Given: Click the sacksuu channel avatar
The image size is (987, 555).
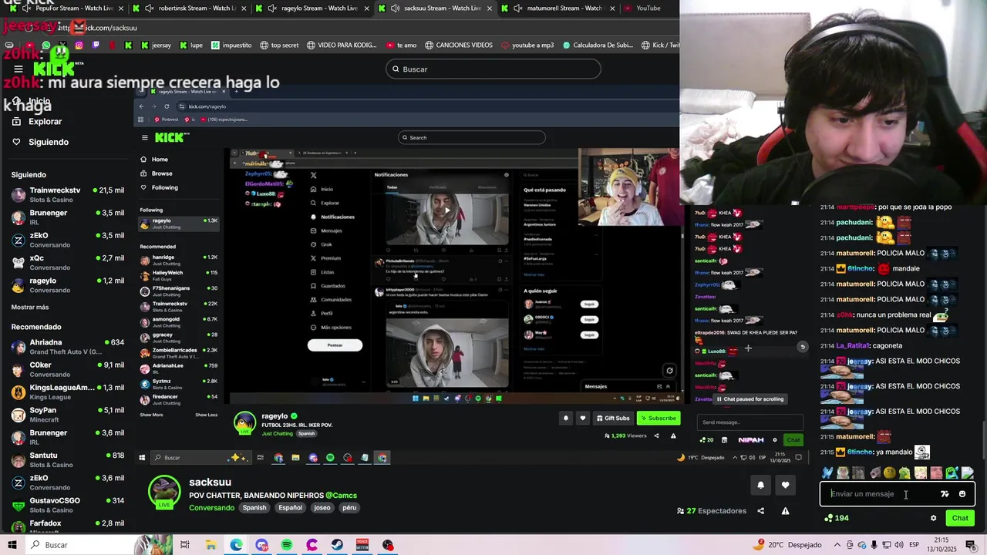Looking at the screenshot, I should (164, 493).
